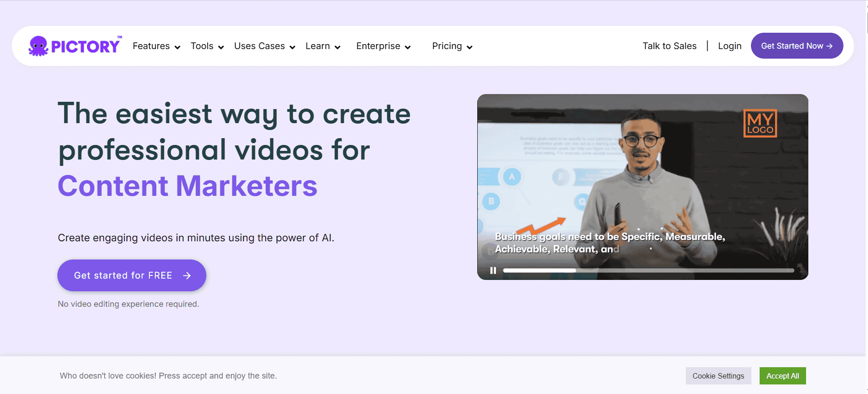Click the MY LOGO badge in video
Viewport: 868px width, 394px height.
[x=760, y=123]
